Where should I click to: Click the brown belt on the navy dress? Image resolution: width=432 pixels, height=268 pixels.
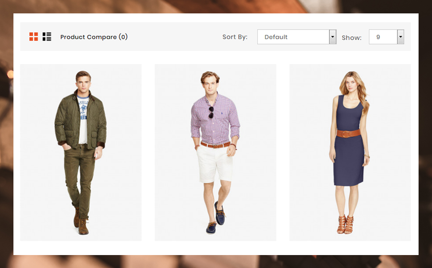[x=348, y=133]
